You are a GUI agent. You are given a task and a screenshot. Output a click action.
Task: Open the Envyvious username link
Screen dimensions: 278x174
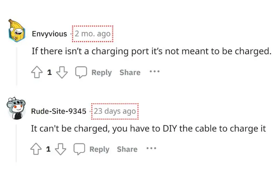pos(49,34)
